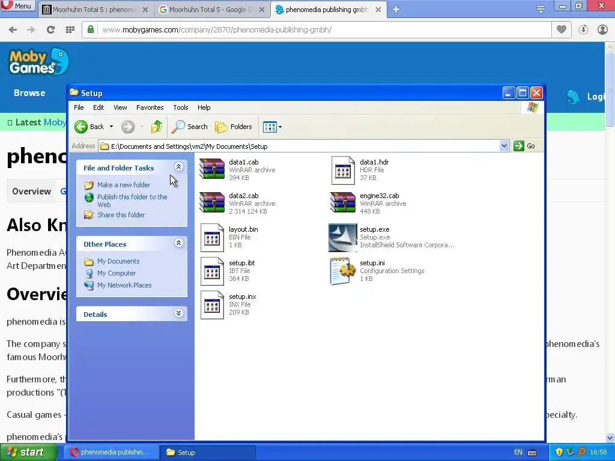Open Opera Speed Dial grid icon
Viewport: 615px width, 461px height.
pyautogui.click(x=70, y=29)
